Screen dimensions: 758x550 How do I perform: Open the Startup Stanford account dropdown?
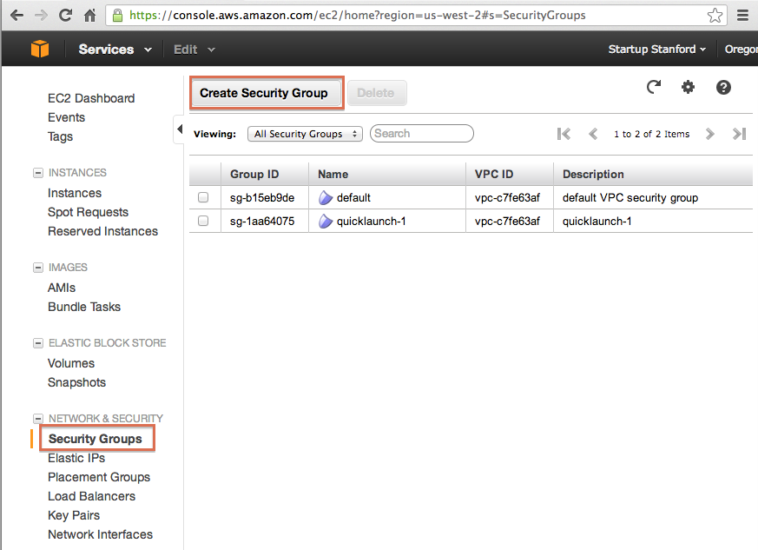coord(656,50)
